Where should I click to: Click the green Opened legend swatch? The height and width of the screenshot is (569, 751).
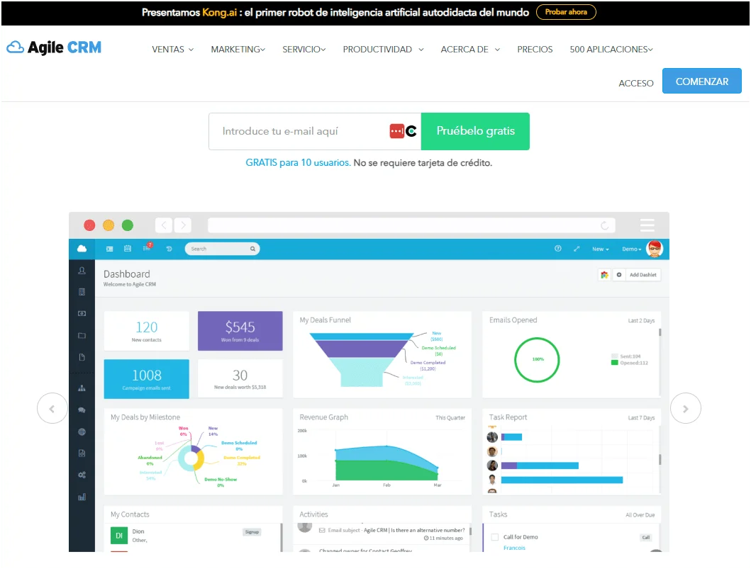point(615,363)
